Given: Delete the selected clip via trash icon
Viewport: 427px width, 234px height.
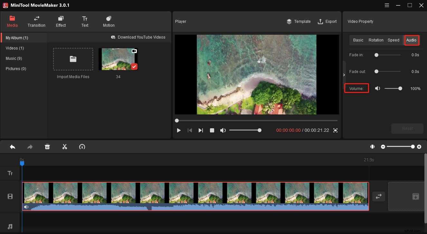Looking at the screenshot, I should (x=47, y=147).
